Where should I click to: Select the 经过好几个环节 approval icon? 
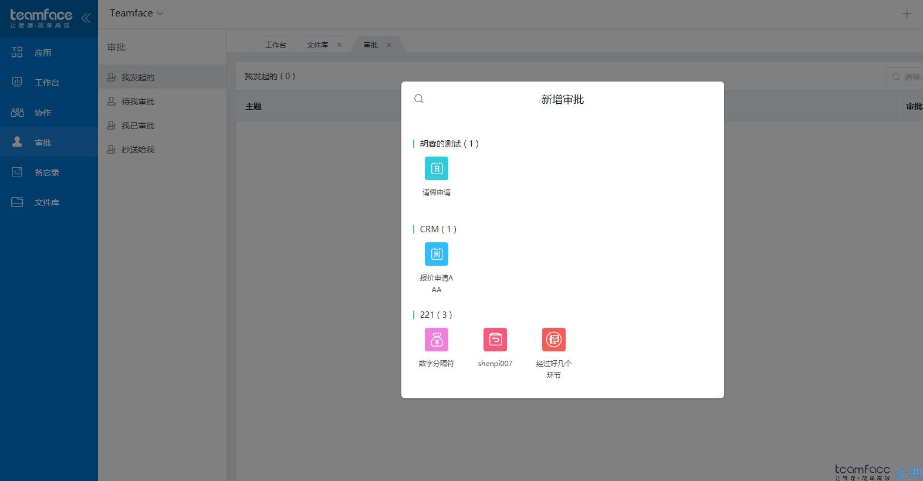click(553, 340)
